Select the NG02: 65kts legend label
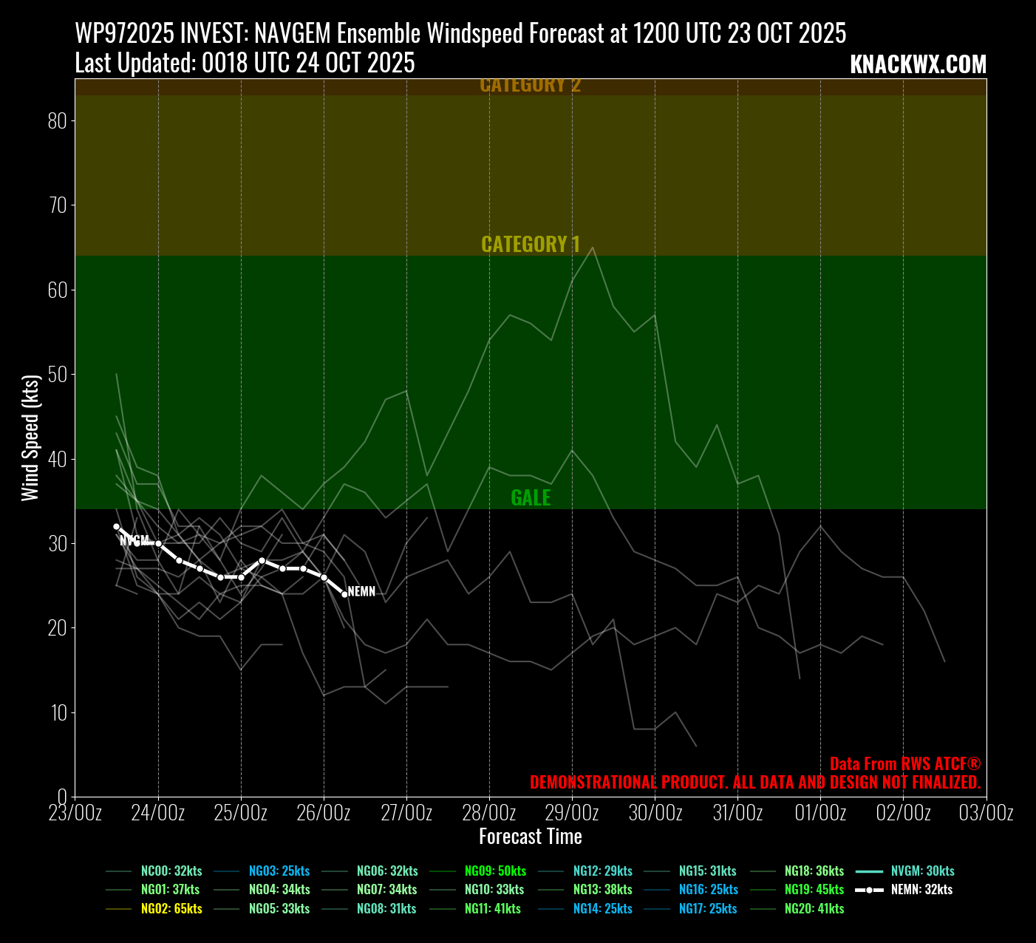 coord(171,909)
